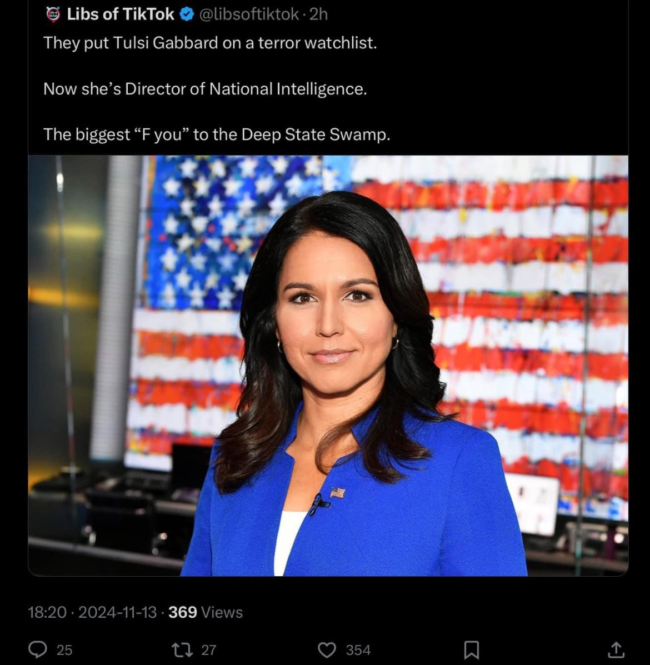Click the 354 likes count
Viewport: 650px width, 665px height.
pyautogui.click(x=358, y=650)
